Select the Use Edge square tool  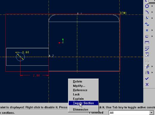click(147, 36)
